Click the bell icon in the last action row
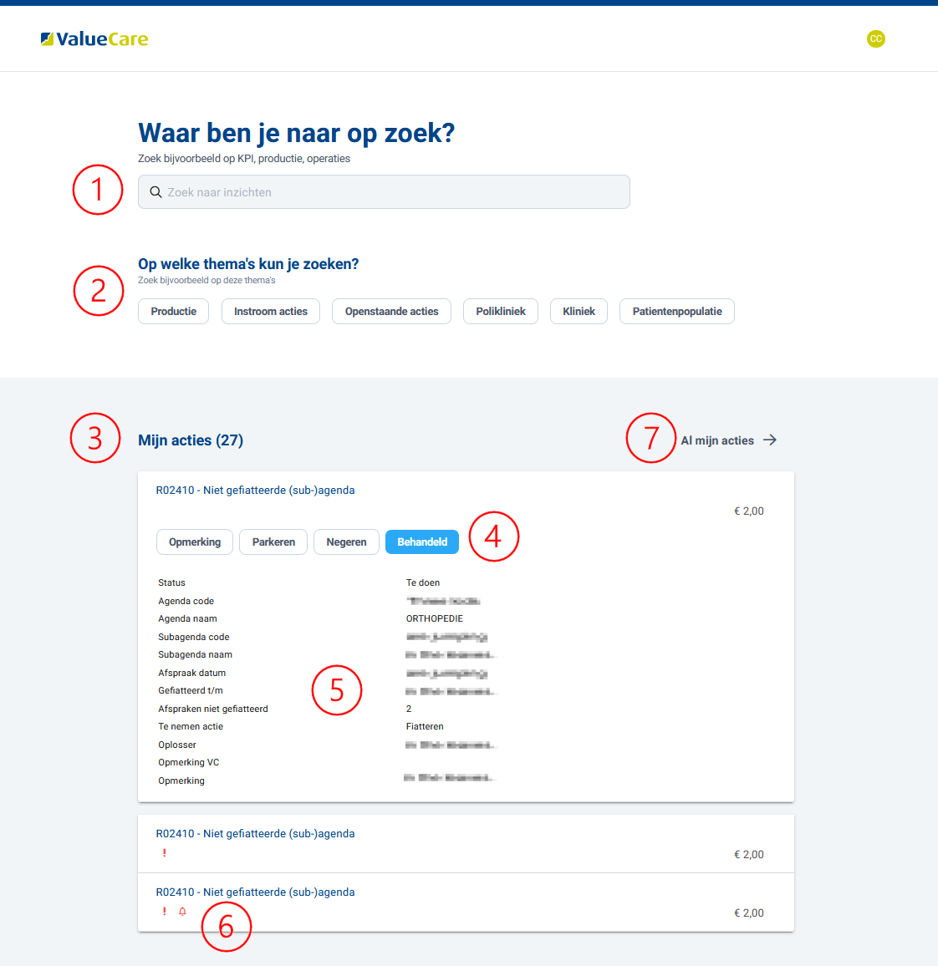 click(x=182, y=912)
